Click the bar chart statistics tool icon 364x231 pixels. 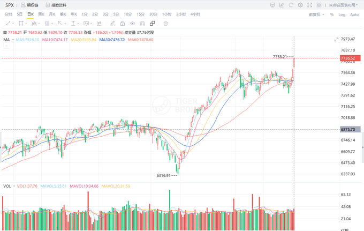coord(99,23)
